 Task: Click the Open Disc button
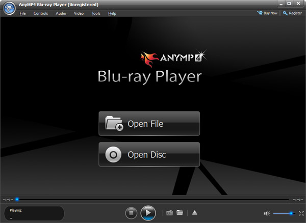tap(149, 154)
